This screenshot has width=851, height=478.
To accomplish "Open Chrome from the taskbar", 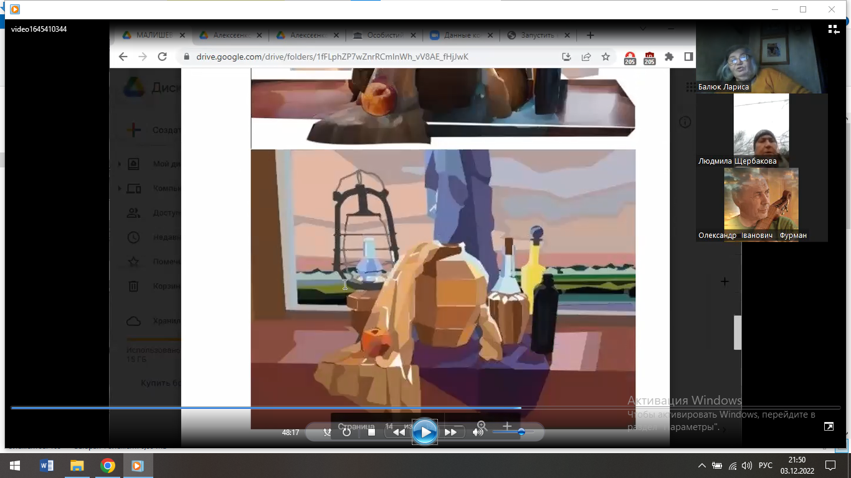I will pos(108,466).
